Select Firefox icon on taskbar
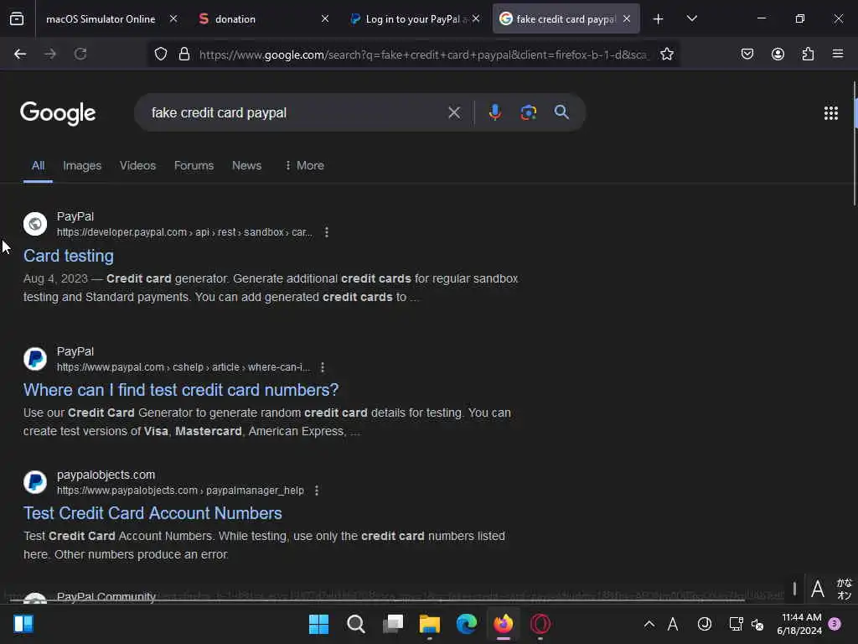The height and width of the screenshot is (644, 858). coord(504,624)
